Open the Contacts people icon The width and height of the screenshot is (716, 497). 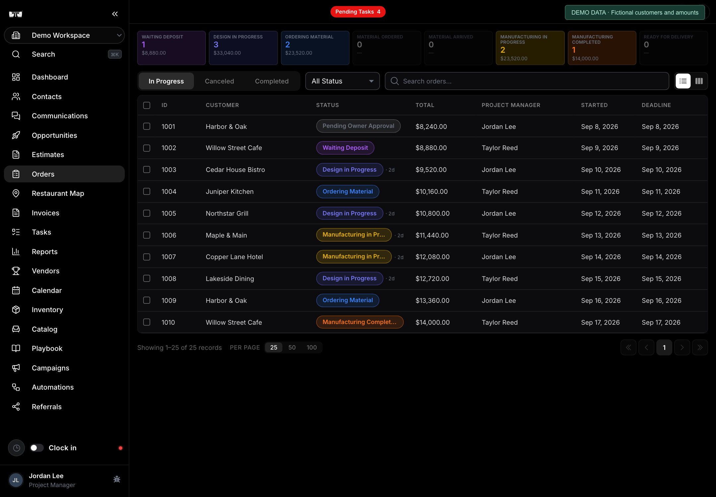(16, 96)
